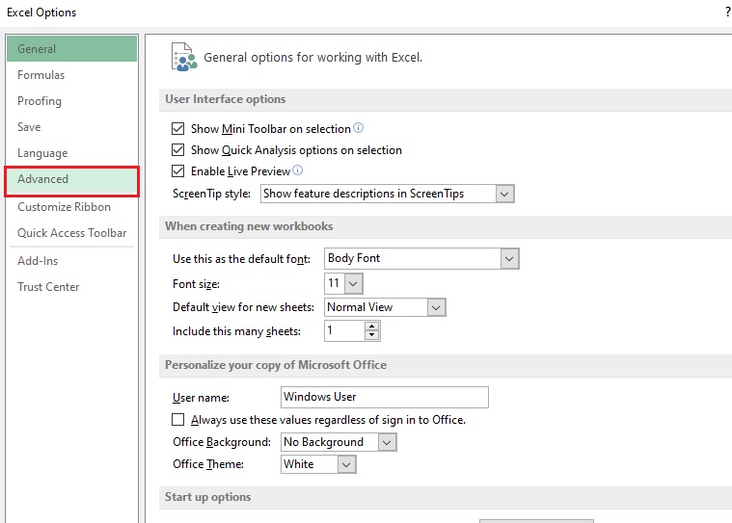Open the default font Body Font dropdown
The image size is (732, 523).
509,259
